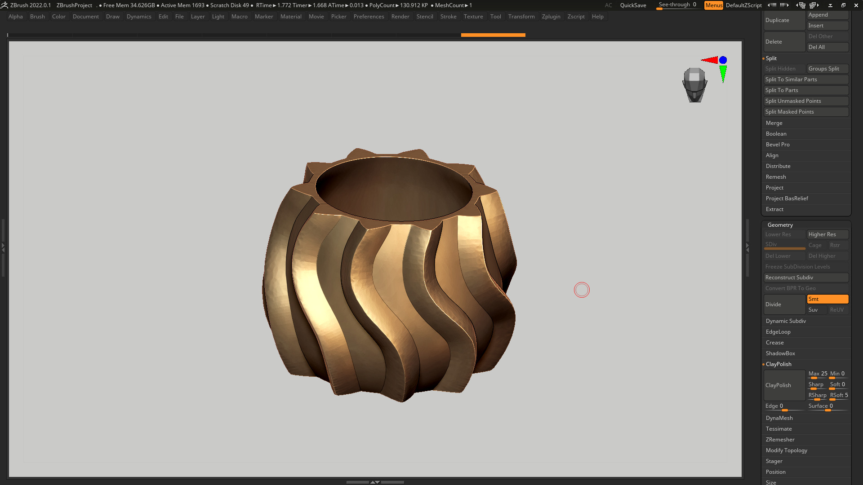Click the large ClayPolish button

(x=784, y=385)
